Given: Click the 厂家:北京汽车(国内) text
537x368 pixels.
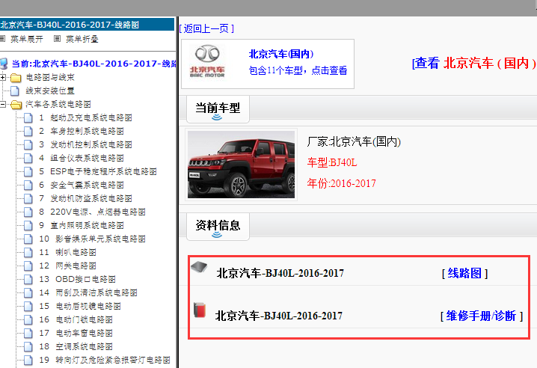Looking at the screenshot, I should 354,141.
